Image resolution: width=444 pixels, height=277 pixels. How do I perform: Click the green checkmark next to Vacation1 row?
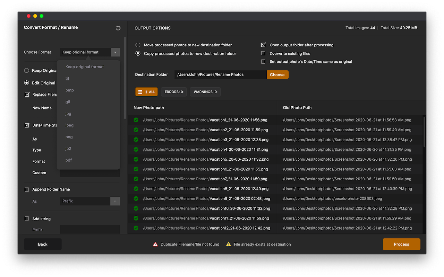136,120
